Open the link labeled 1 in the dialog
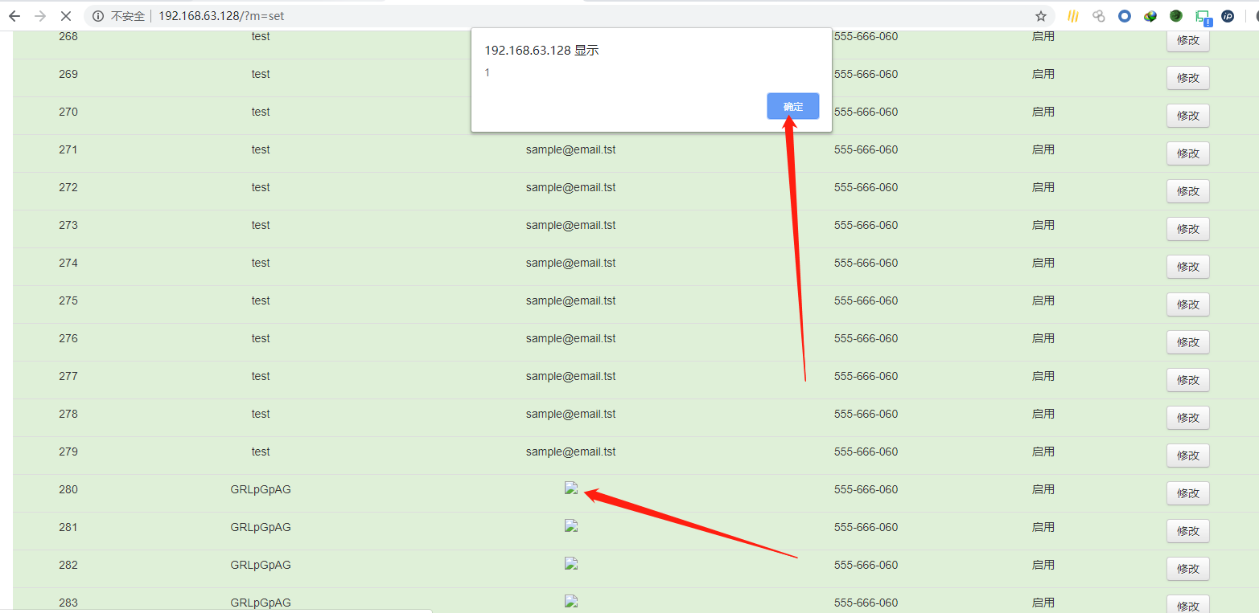Viewport: 1259px width, 613px height. point(488,72)
